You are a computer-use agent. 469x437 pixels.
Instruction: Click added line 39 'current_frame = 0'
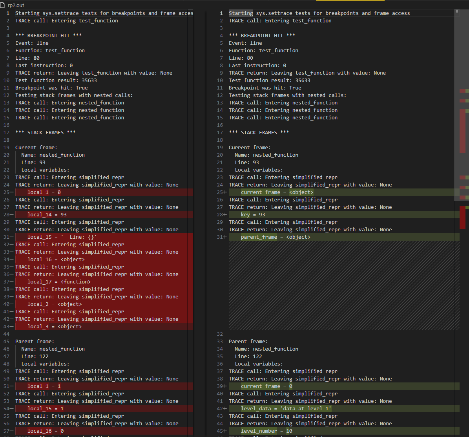click(344, 386)
